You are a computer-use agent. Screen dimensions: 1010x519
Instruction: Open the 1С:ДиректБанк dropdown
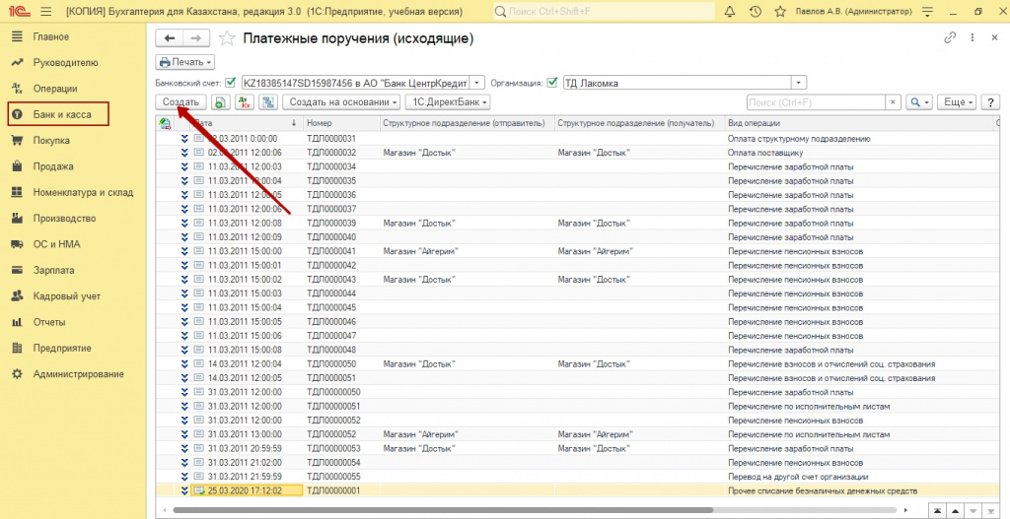[x=448, y=102]
